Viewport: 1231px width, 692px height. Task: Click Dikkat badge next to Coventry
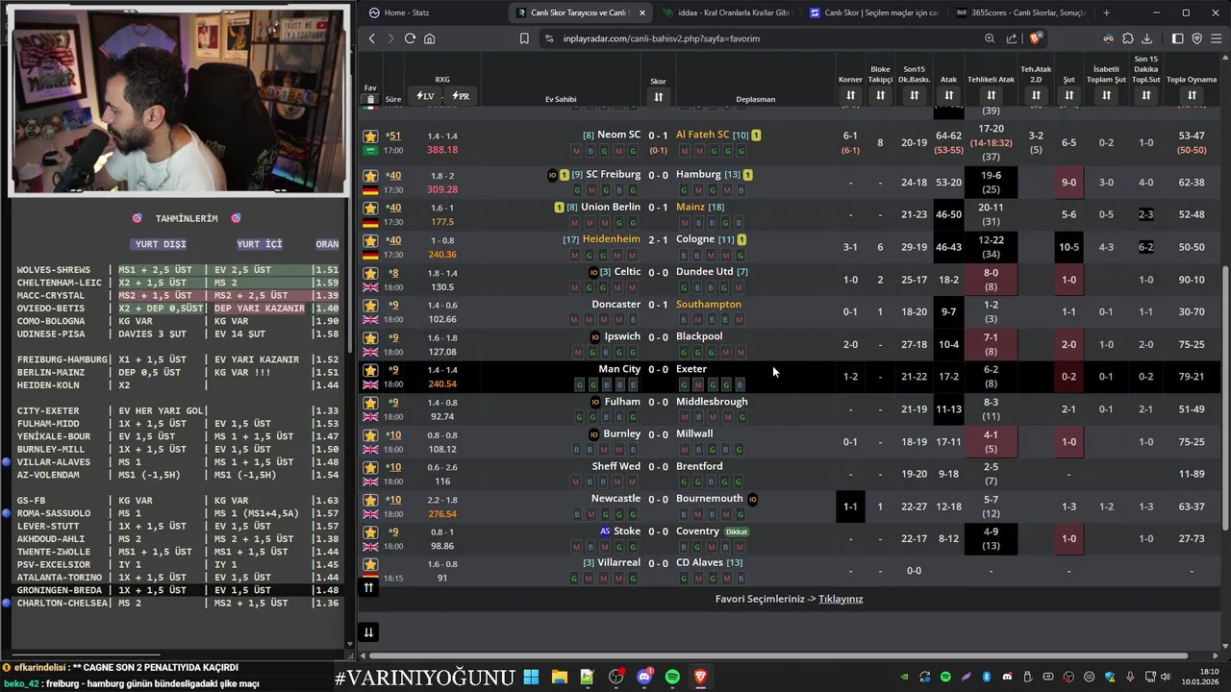(737, 531)
